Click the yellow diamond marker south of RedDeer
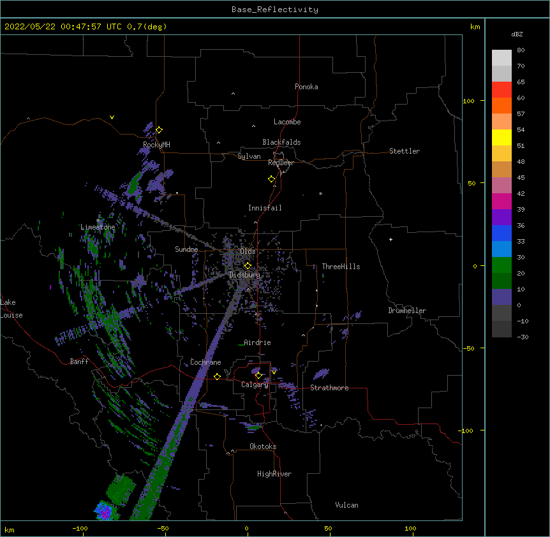 coord(271,179)
